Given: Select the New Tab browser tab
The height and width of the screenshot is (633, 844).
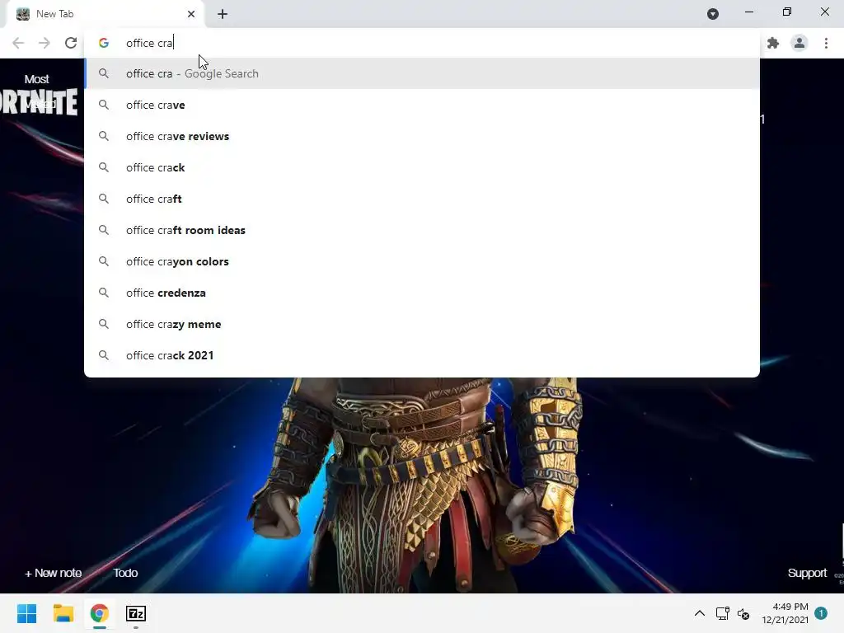Looking at the screenshot, I should coord(105,14).
